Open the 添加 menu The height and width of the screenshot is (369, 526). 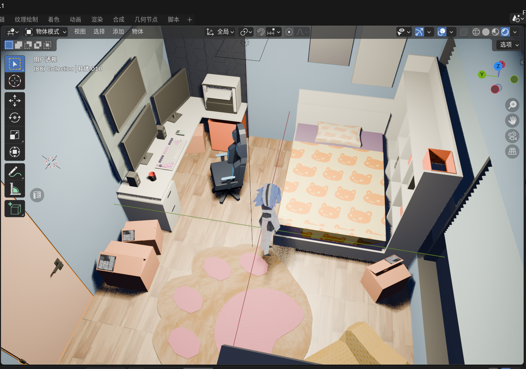pyautogui.click(x=118, y=32)
